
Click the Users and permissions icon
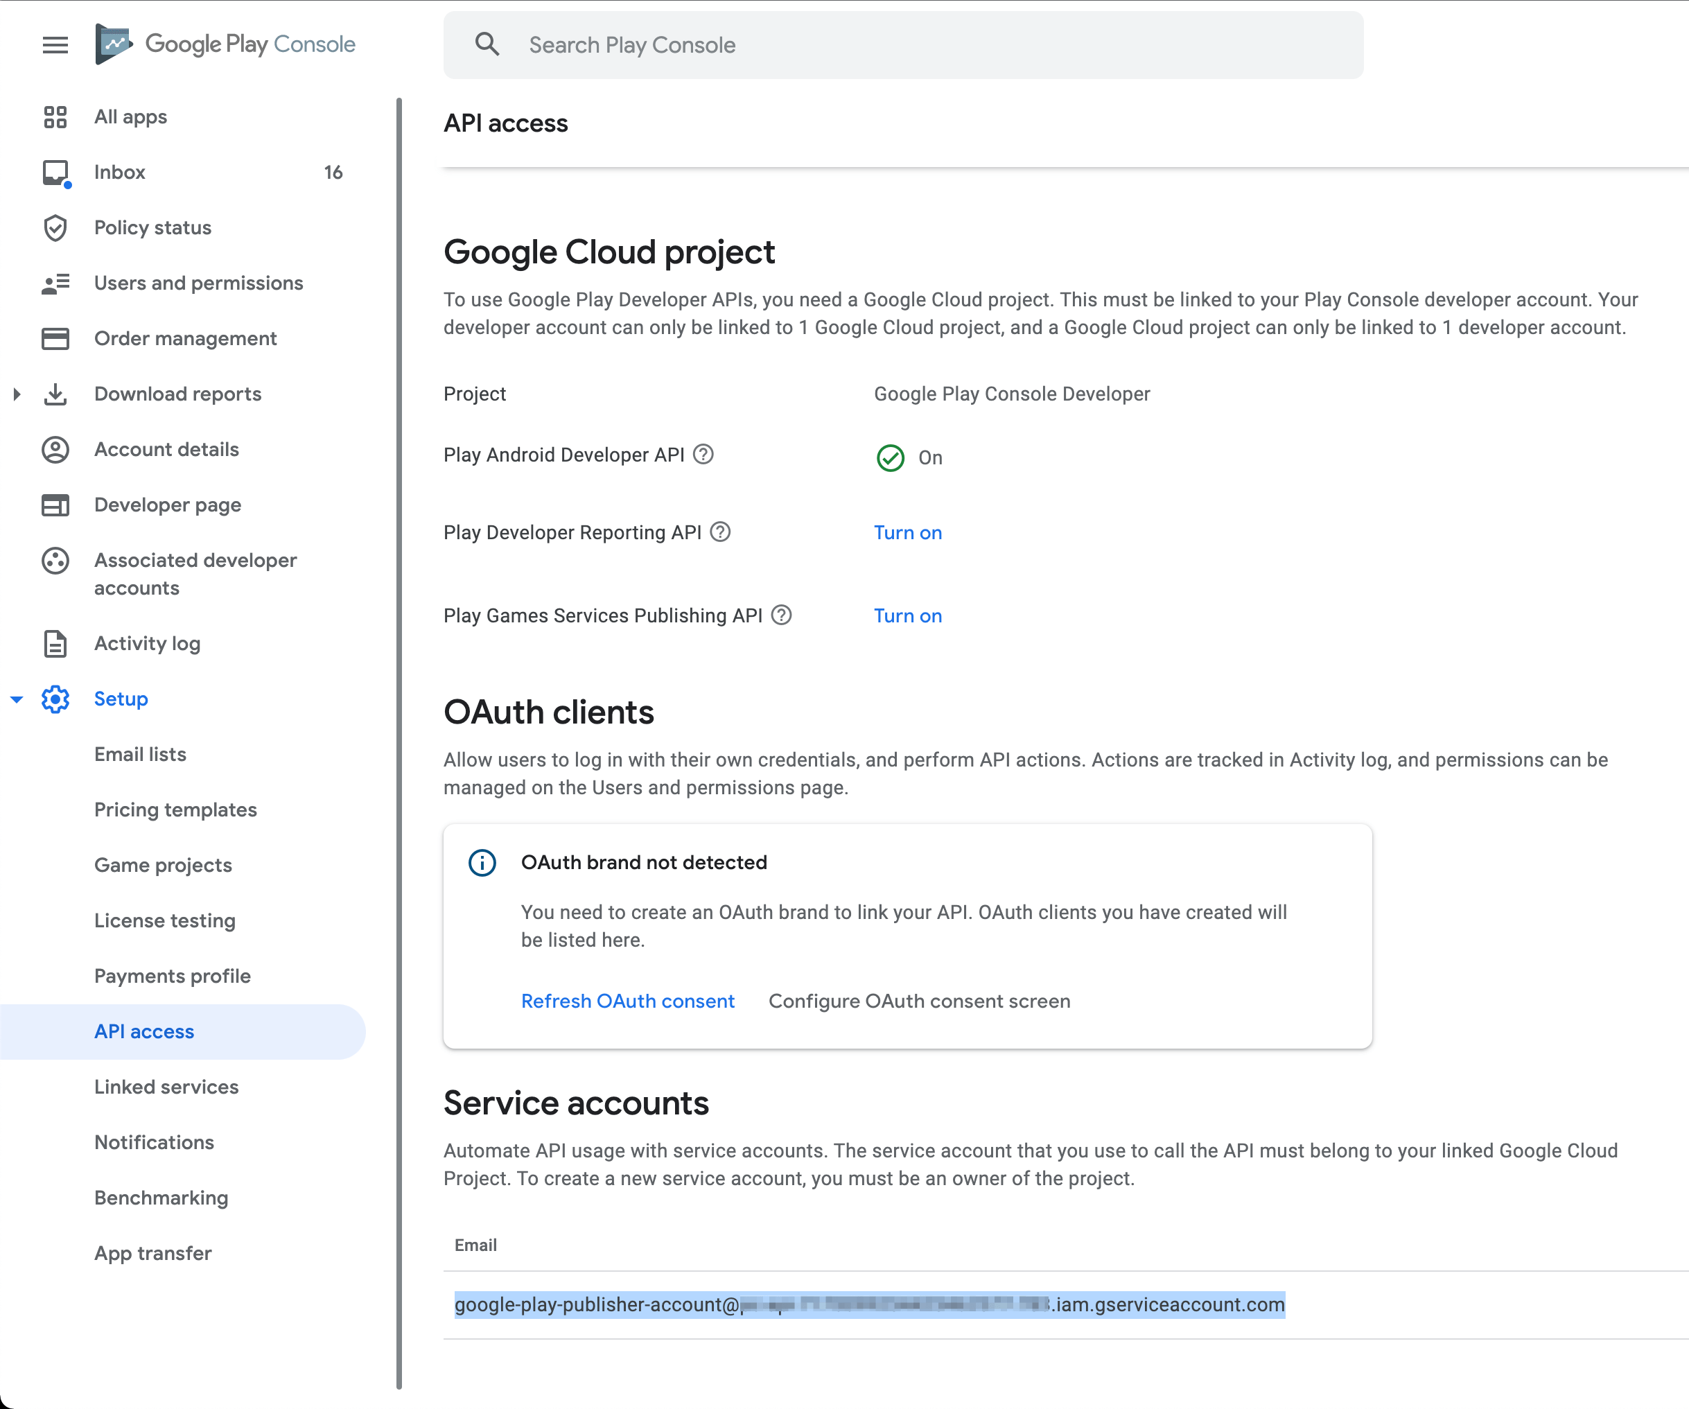tap(55, 283)
